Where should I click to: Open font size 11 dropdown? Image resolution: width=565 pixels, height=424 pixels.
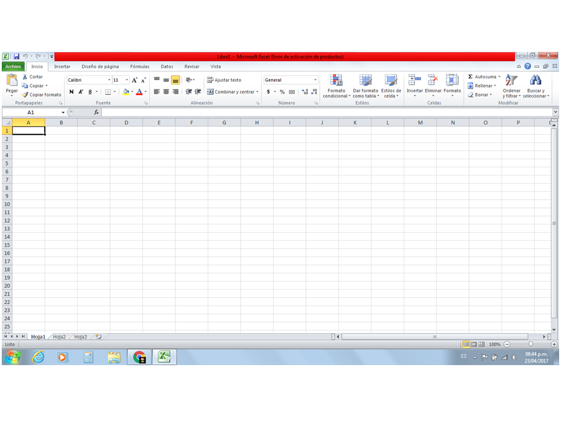coord(127,80)
